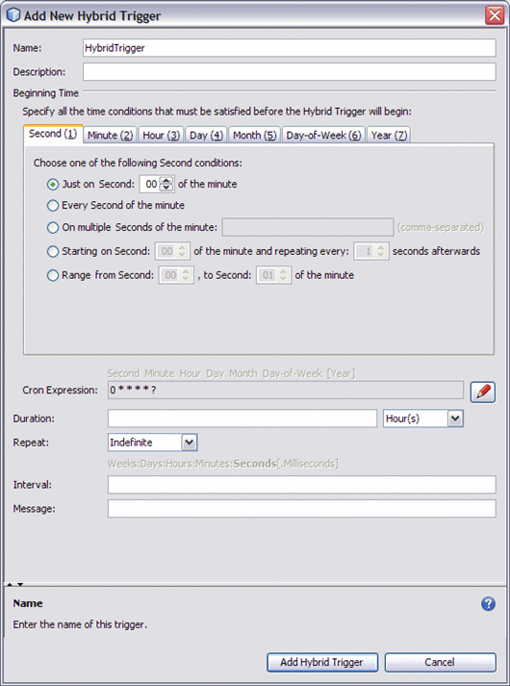Screen dimensions: 510x686
Task: Focus the Description input field
Action: point(290,72)
